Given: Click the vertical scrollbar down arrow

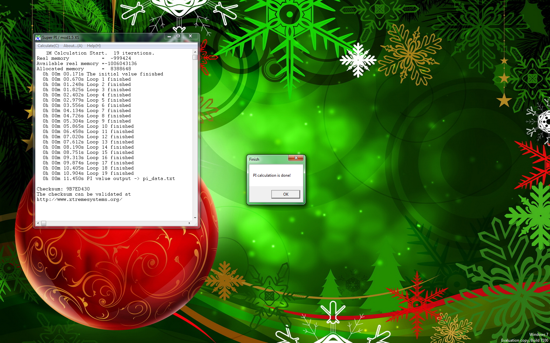Looking at the screenshot, I should point(195,218).
